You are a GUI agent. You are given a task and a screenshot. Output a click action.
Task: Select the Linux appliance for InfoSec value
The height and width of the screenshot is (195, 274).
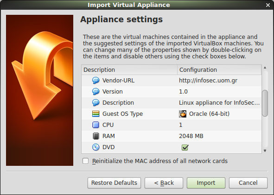click(219, 103)
